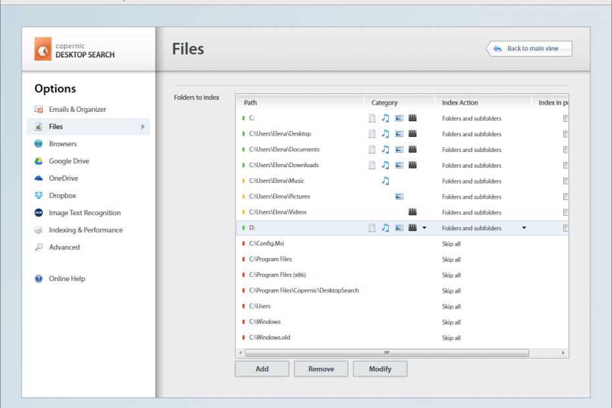This screenshot has width=612, height=408.
Task: Click the left scroll arrow of folder list
Action: click(240, 353)
